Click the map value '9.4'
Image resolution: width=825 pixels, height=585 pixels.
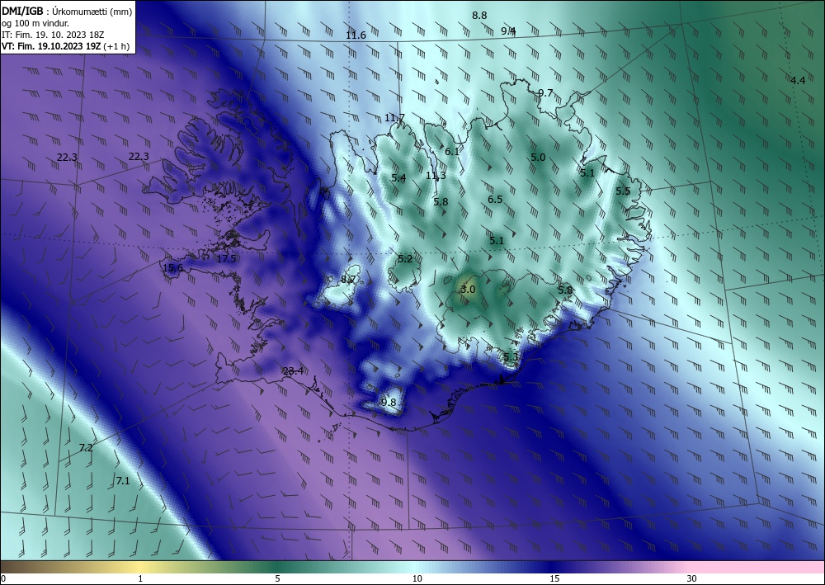[x=508, y=31]
